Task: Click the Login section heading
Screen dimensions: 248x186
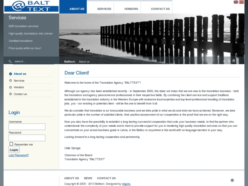Action: [x=14, y=112]
